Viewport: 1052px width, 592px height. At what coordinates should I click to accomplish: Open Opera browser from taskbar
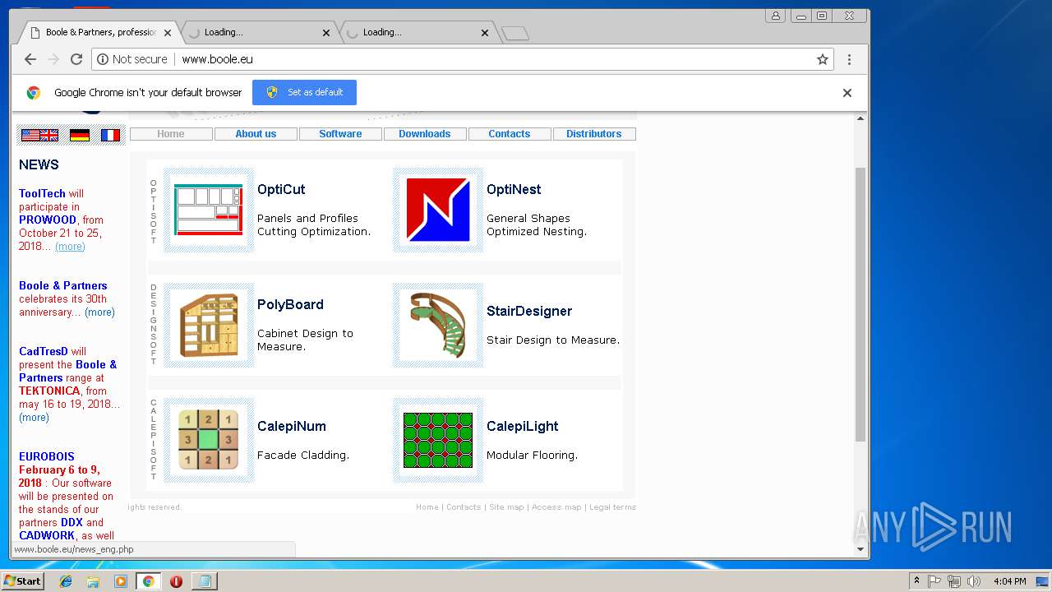(x=176, y=581)
